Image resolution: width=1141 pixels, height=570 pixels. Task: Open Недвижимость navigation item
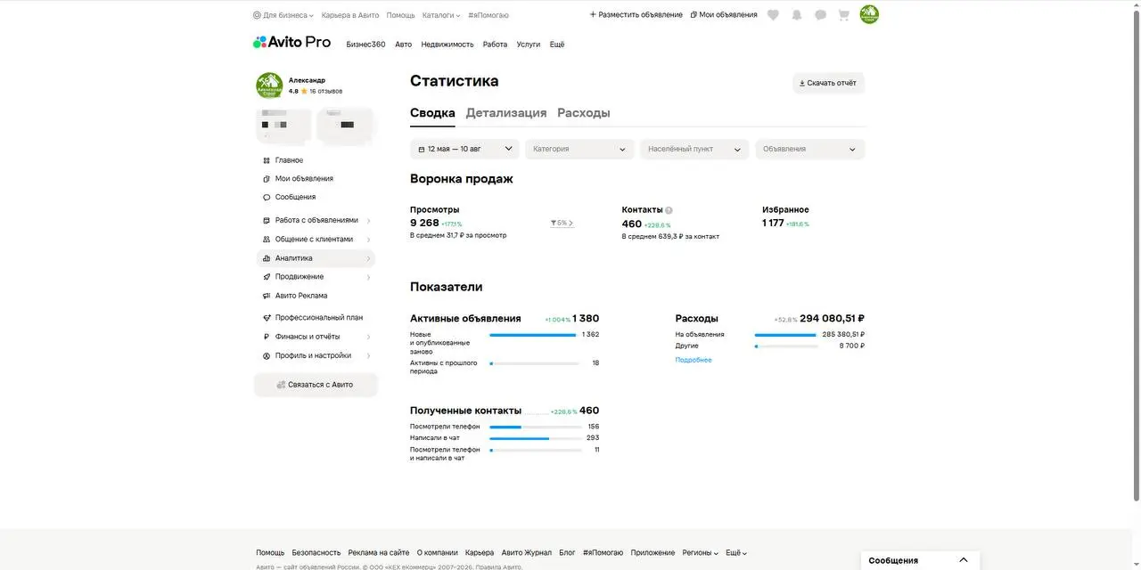447,45
